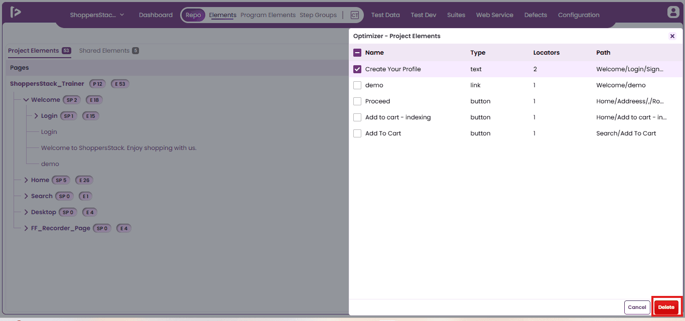Click the app logo icon in the header
Image resolution: width=685 pixels, height=321 pixels.
[16, 12]
